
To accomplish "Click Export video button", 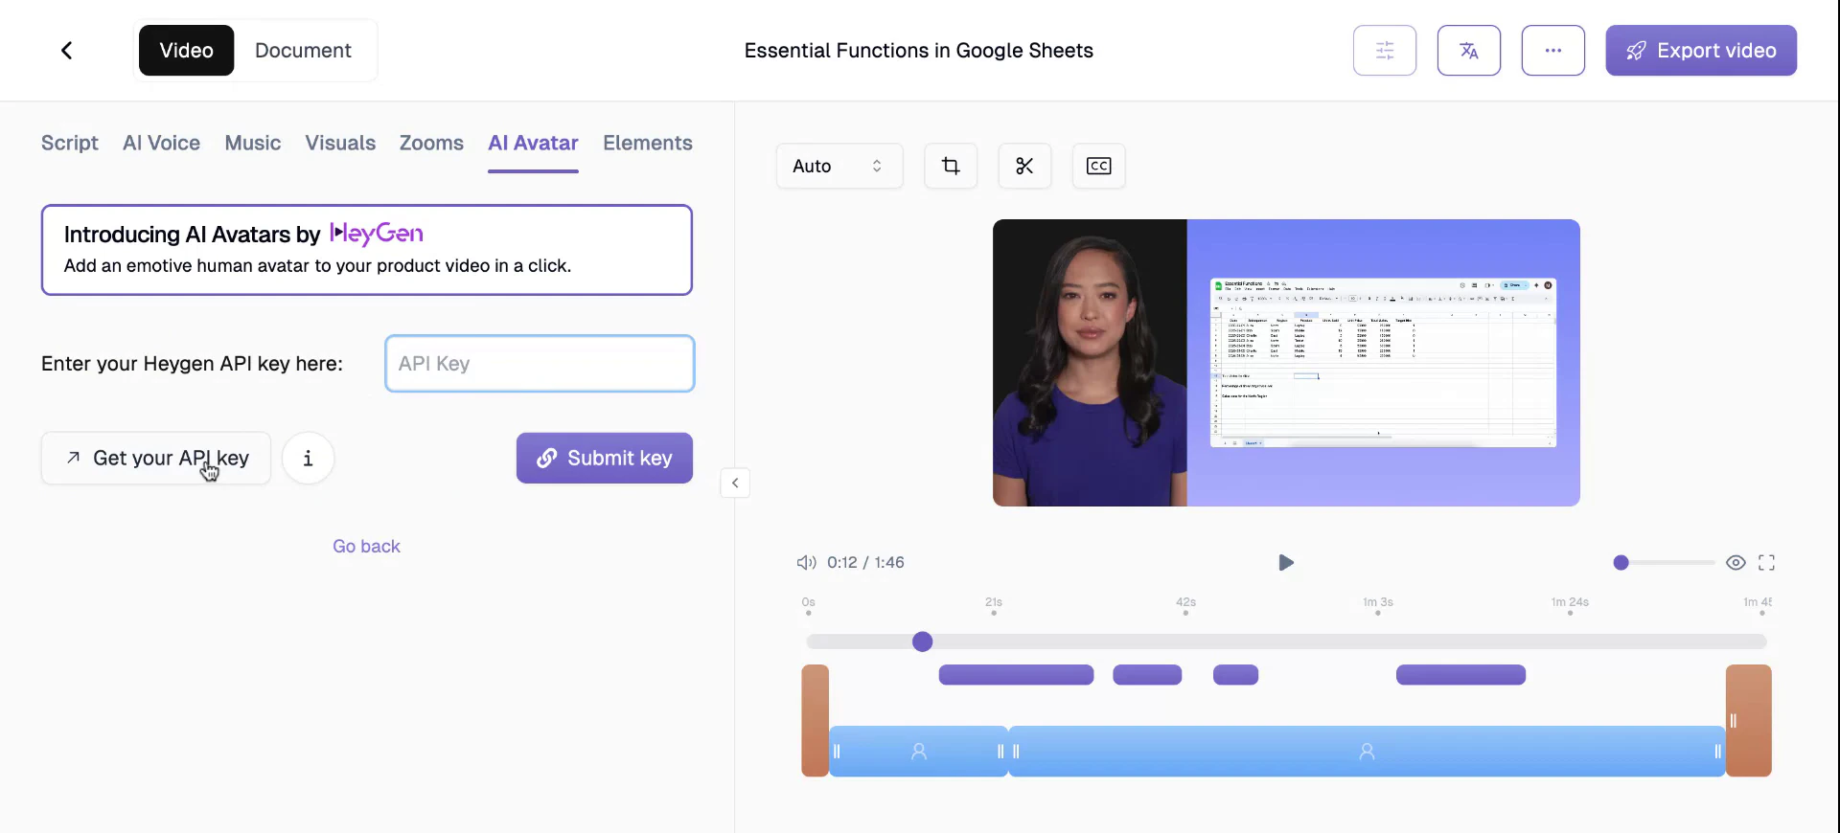I will click(1701, 51).
